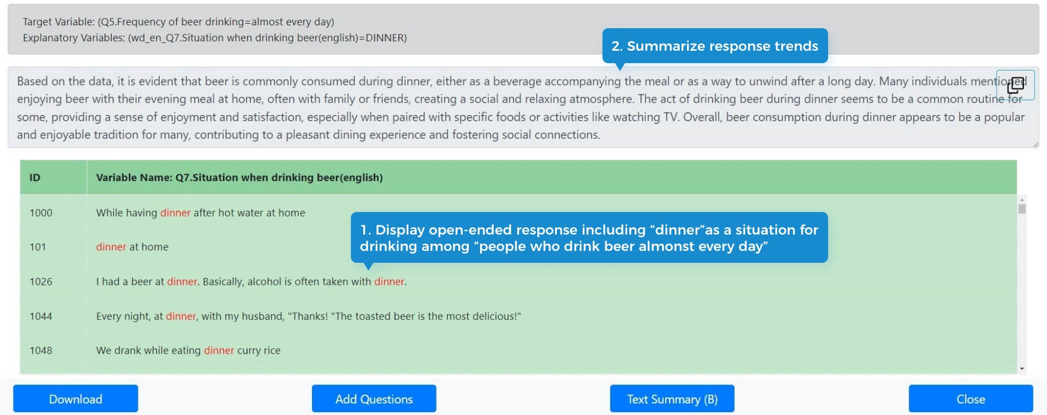Copy the summary text using copy icon
The width and height of the screenshot is (1047, 415).
click(1015, 85)
